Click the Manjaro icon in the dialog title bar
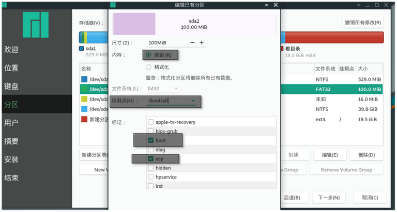Viewport: 397px width, 212px height. click(113, 4)
